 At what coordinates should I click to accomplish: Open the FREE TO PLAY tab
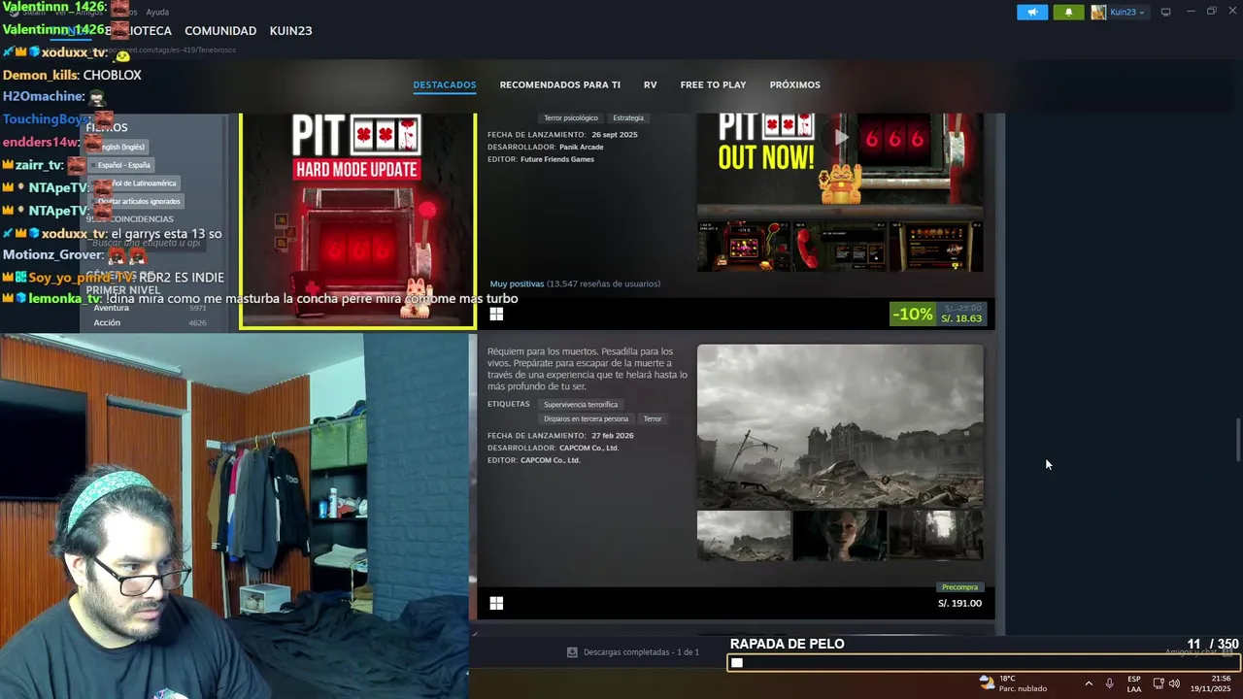[713, 84]
